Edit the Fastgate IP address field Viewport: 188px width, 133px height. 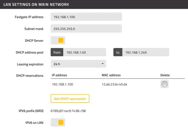(x=86, y=17)
